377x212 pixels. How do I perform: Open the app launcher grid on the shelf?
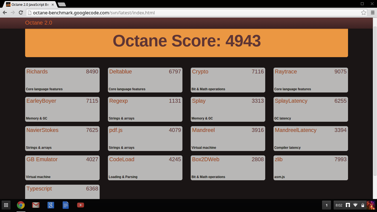pyautogui.click(x=6, y=205)
